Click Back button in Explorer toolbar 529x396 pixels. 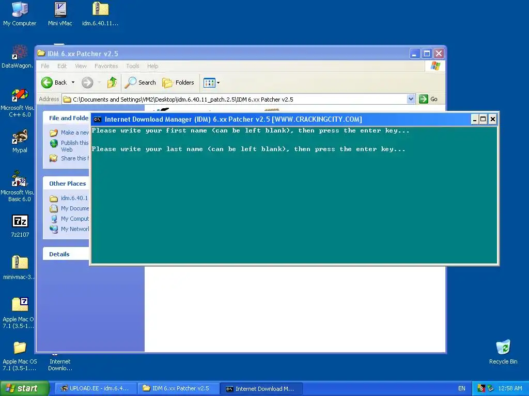54,82
